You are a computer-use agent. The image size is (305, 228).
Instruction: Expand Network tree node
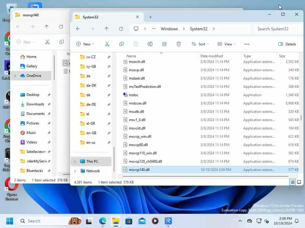(x=75, y=171)
